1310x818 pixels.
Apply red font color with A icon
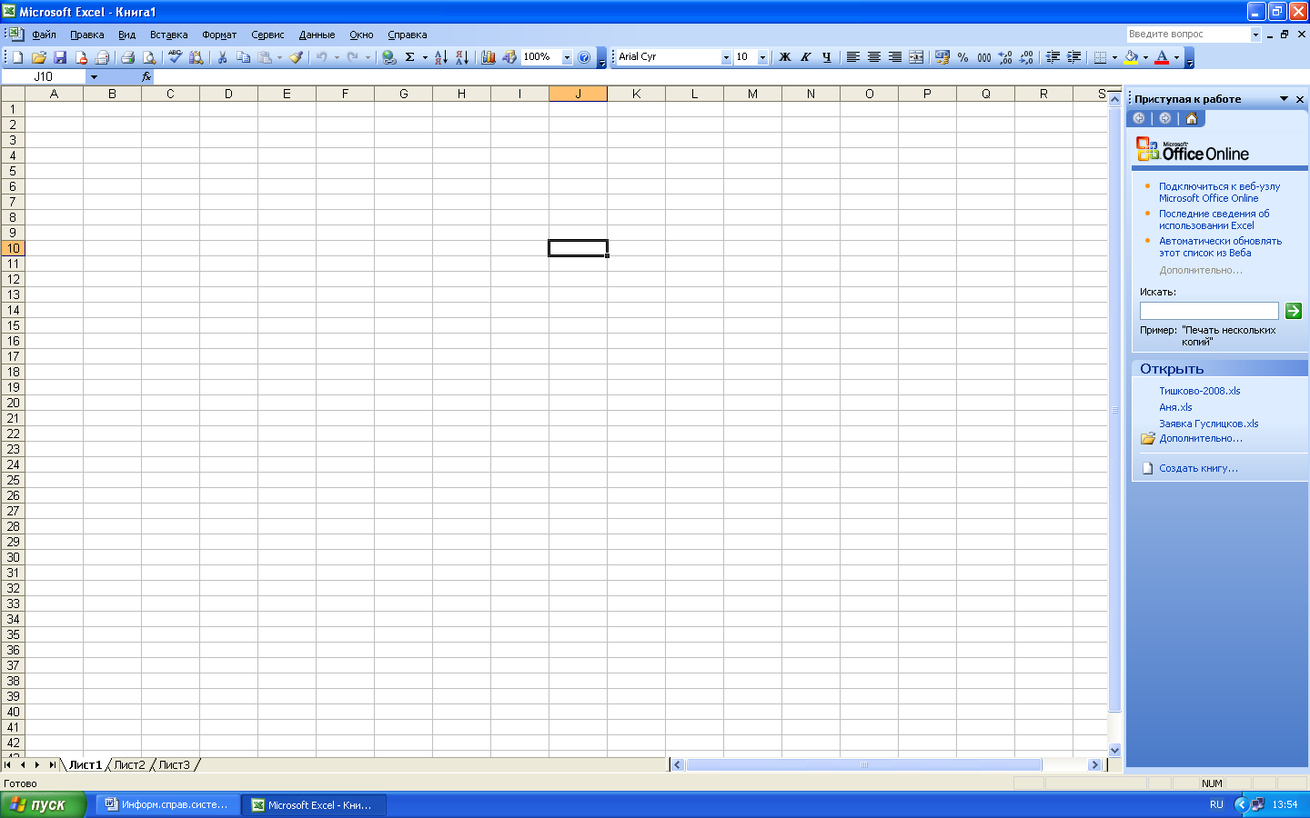click(1162, 57)
